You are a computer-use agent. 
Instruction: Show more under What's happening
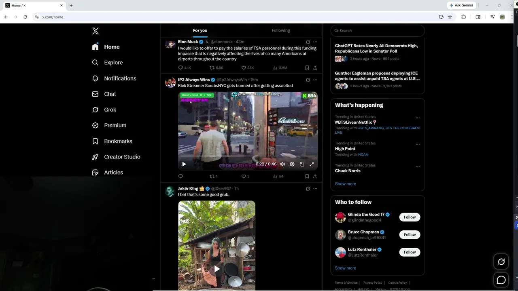(346, 184)
